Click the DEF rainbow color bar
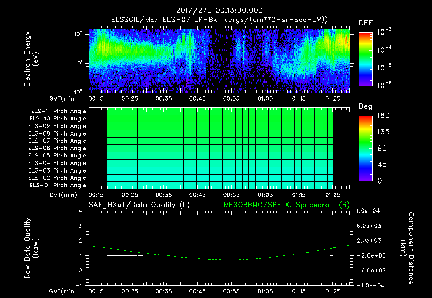This screenshot has height=298, width=432. [x=365, y=59]
